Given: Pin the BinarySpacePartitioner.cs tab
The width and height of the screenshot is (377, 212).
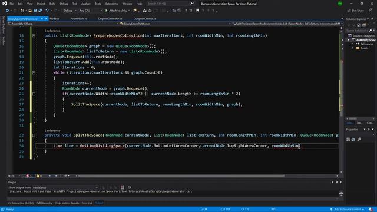Looking at the screenshot, I should coord(42,18).
